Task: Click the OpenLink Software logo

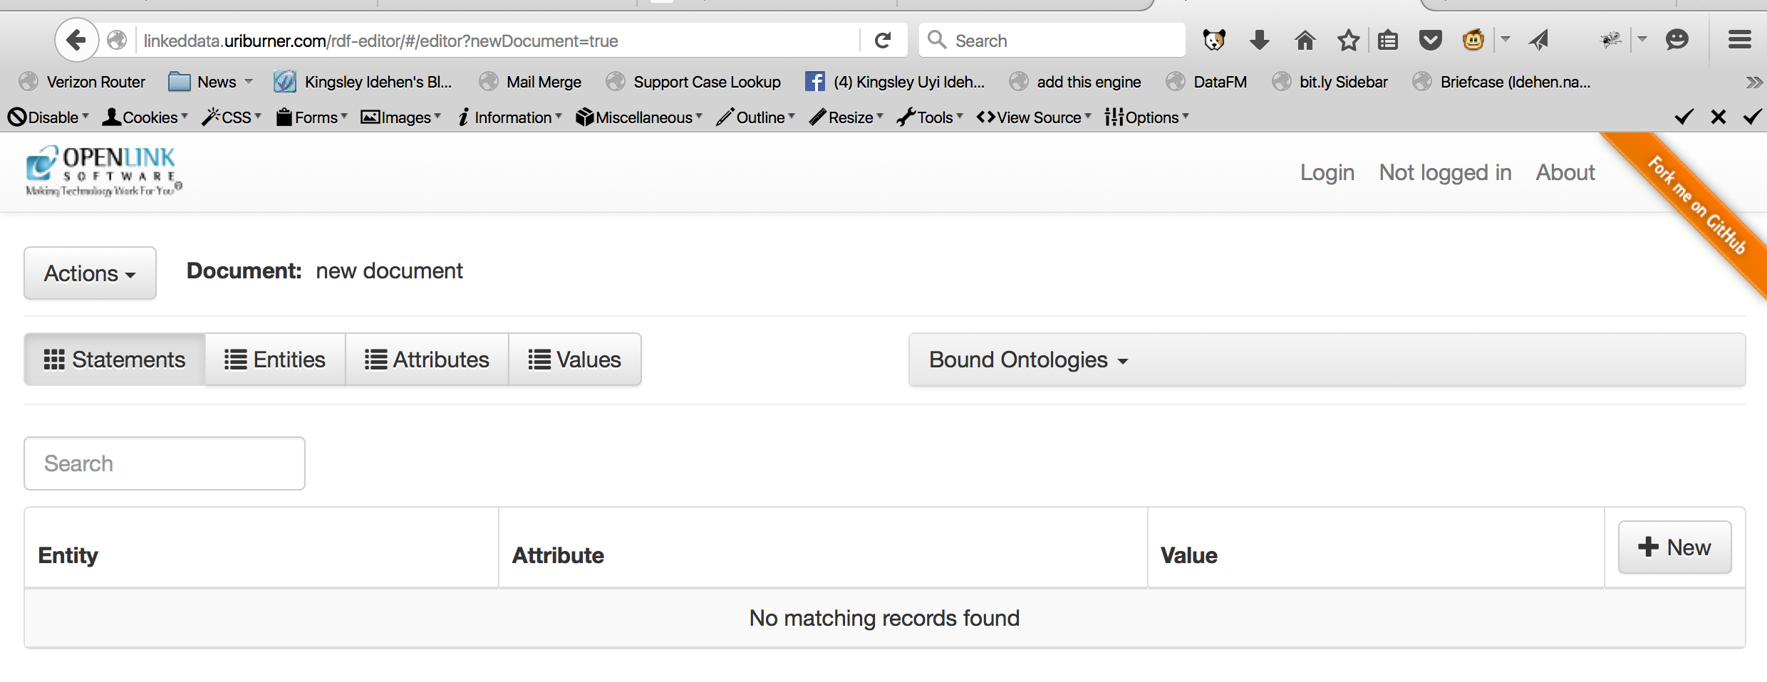Action: 104,171
